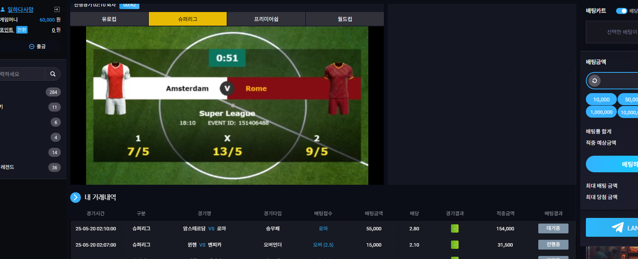Add 10,000 to the bet amount

(601, 100)
